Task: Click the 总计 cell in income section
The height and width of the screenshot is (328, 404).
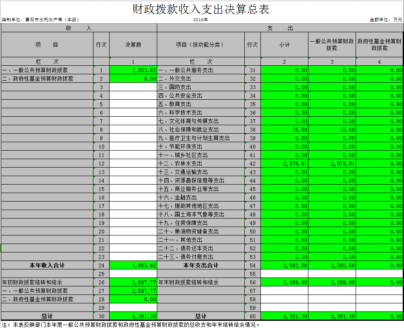Action: pos(47,317)
